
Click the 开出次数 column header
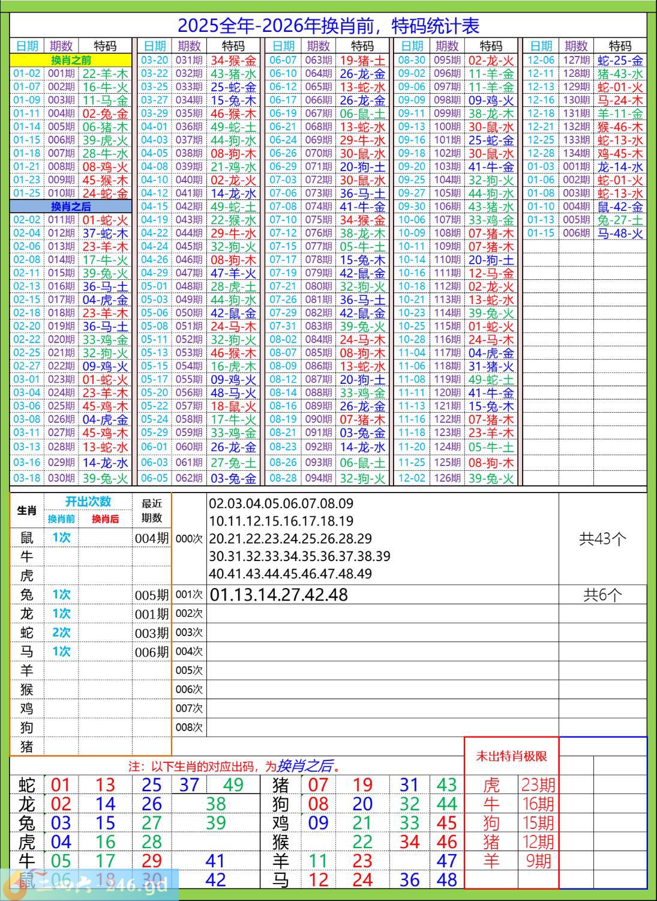pyautogui.click(x=88, y=502)
